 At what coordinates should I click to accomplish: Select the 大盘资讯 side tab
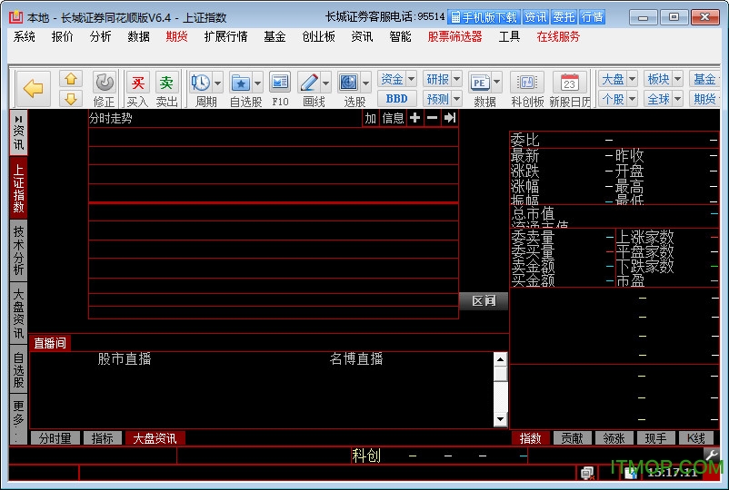tap(18, 313)
